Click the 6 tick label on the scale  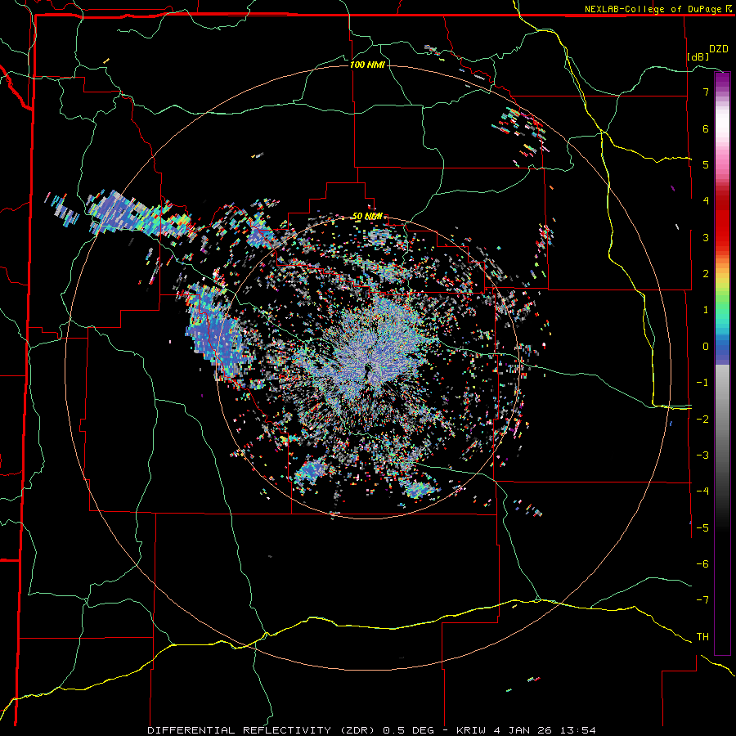tap(706, 128)
